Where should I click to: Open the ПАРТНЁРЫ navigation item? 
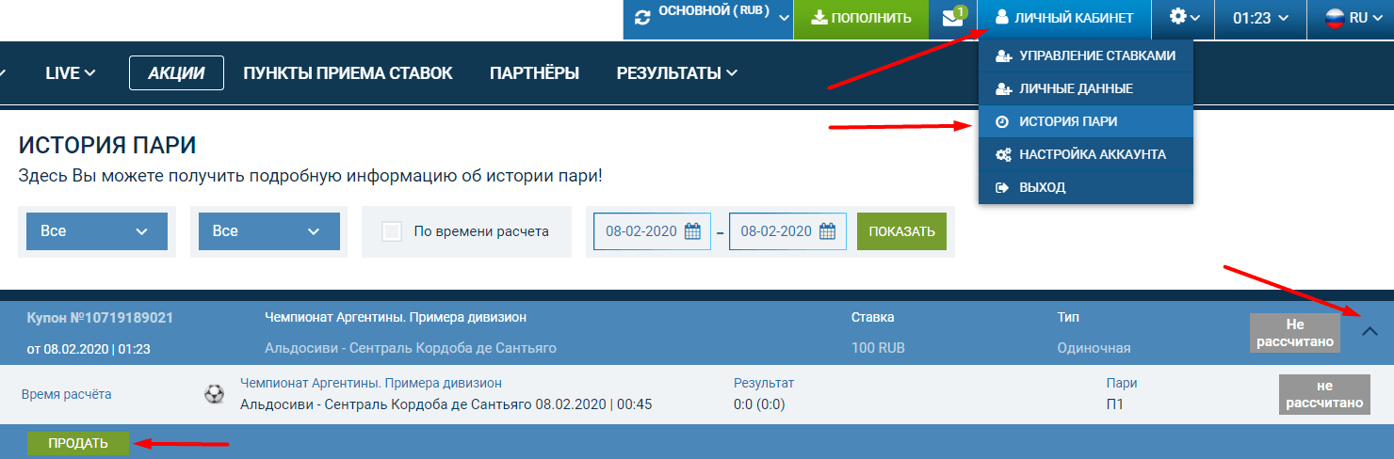[534, 72]
